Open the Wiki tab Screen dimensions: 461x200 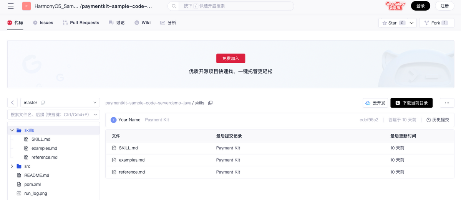click(143, 23)
